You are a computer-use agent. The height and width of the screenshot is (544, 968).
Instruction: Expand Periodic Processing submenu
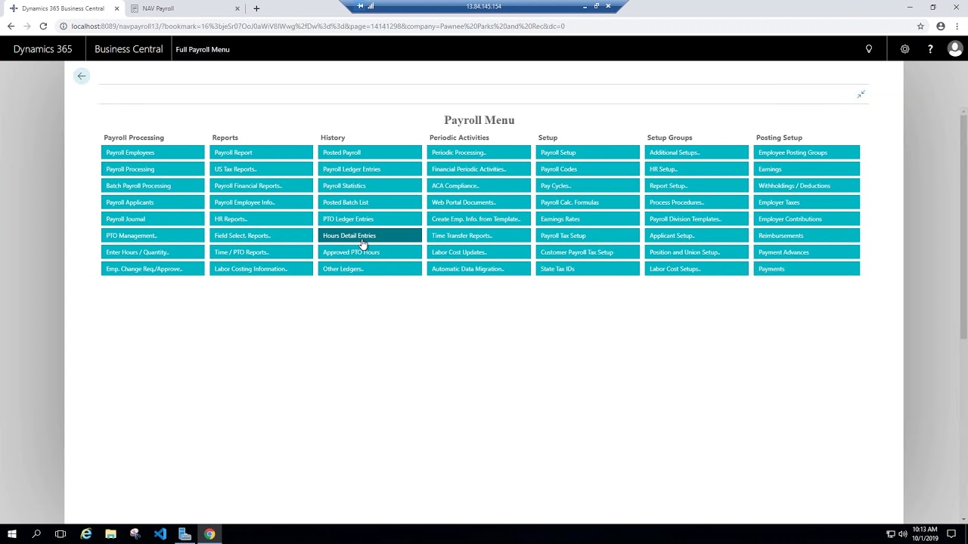pos(479,153)
